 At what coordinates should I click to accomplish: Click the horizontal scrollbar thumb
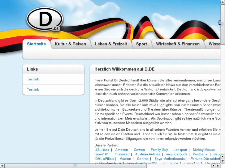tap(76, 166)
